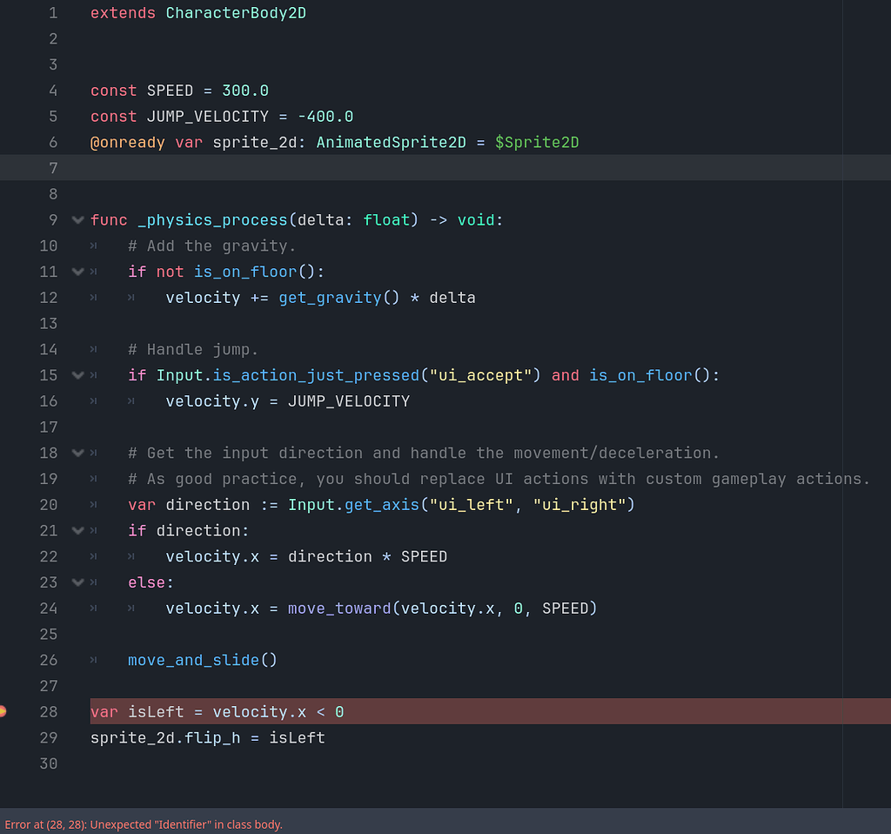Click line number 1 in the gutter
Screen dimensions: 891x834
tap(52, 13)
